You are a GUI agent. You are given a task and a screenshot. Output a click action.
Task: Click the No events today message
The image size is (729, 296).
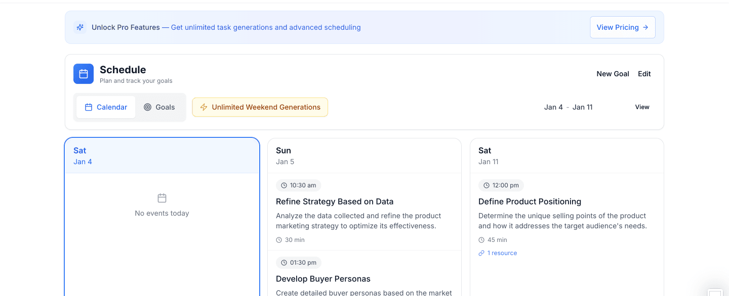[x=162, y=213]
